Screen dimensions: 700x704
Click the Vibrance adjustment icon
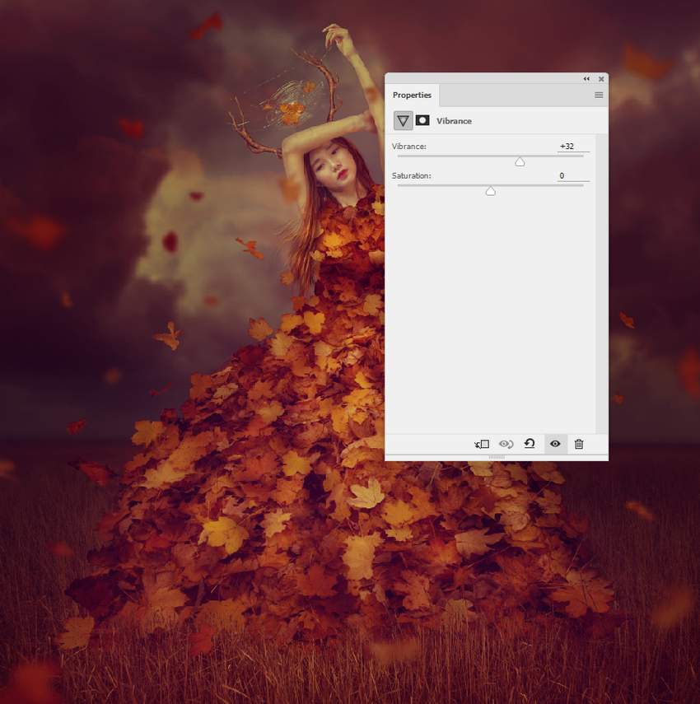(403, 121)
